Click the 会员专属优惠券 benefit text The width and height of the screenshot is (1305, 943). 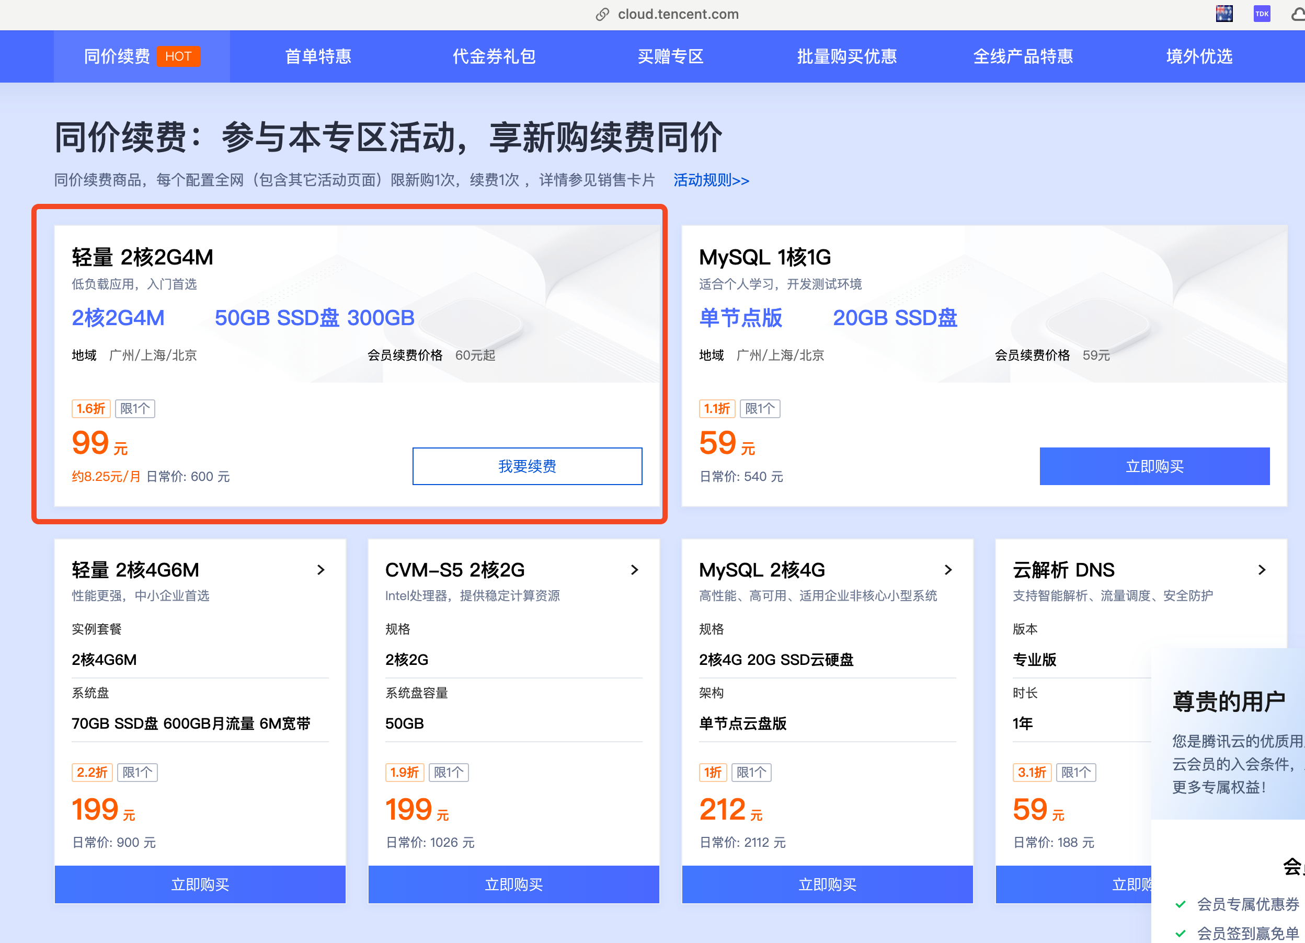coord(1248,904)
